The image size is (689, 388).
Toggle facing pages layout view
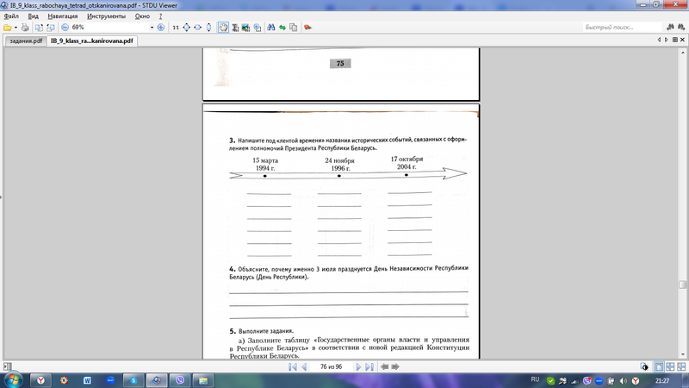[670, 367]
